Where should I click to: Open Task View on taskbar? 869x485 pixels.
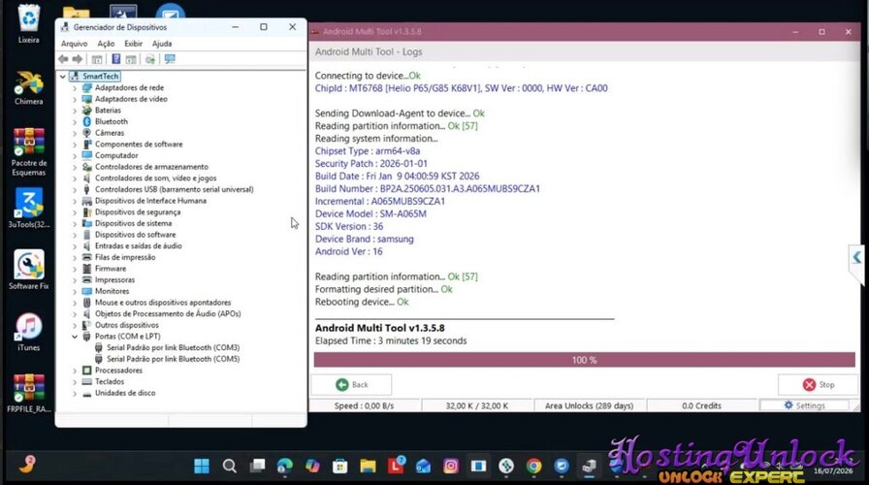[x=257, y=466]
